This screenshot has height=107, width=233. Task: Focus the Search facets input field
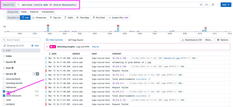(x=21, y=40)
